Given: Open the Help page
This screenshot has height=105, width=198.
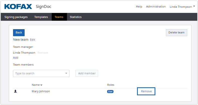Looking at the screenshot, I should tap(139, 6).
